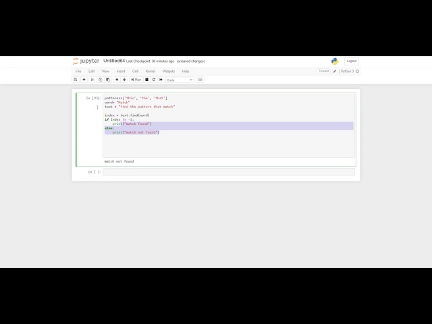Open the Insert menu
This screenshot has height=324, width=432.
pyautogui.click(x=121, y=72)
